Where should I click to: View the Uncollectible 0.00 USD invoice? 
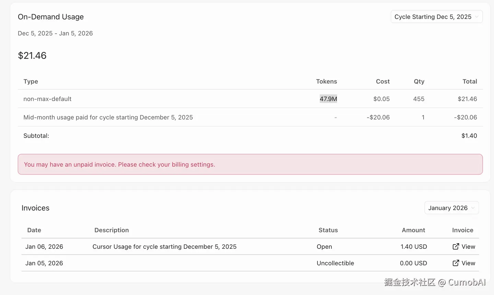pyautogui.click(x=468, y=263)
